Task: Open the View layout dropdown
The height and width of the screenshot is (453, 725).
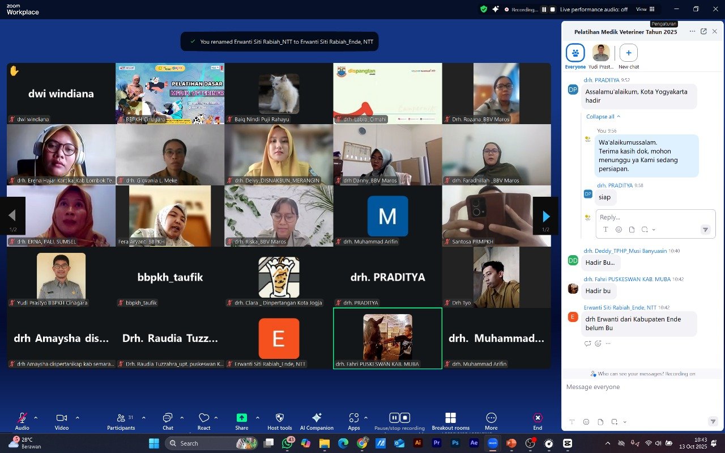Action: click(645, 9)
